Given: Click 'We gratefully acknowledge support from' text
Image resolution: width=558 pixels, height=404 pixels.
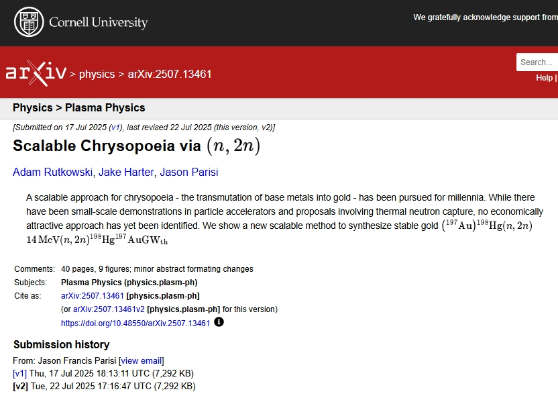Looking at the screenshot, I should pos(486,17).
